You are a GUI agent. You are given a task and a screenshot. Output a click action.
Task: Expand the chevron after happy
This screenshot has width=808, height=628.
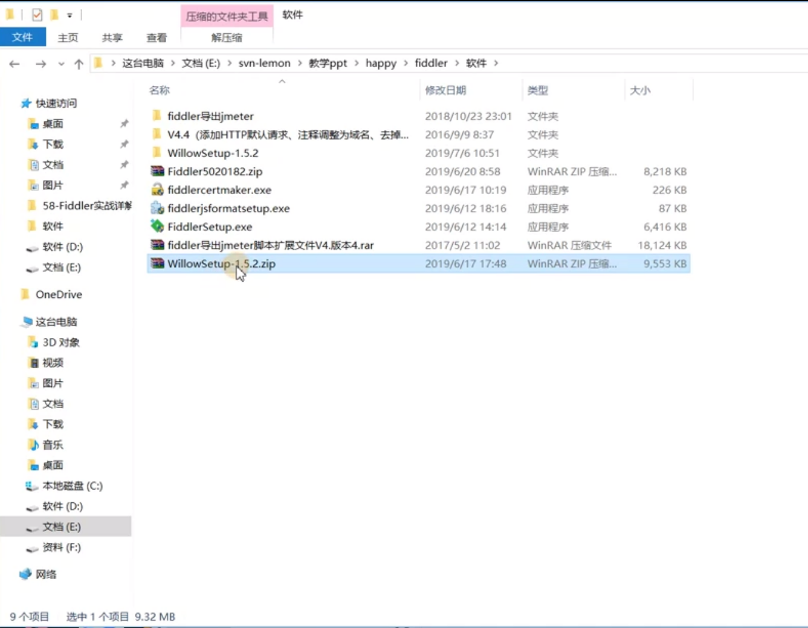tap(406, 63)
